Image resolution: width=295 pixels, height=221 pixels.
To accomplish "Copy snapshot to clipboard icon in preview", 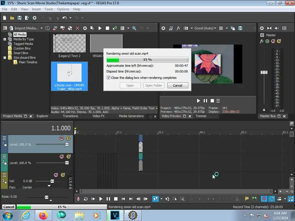I will pos(233,28).
